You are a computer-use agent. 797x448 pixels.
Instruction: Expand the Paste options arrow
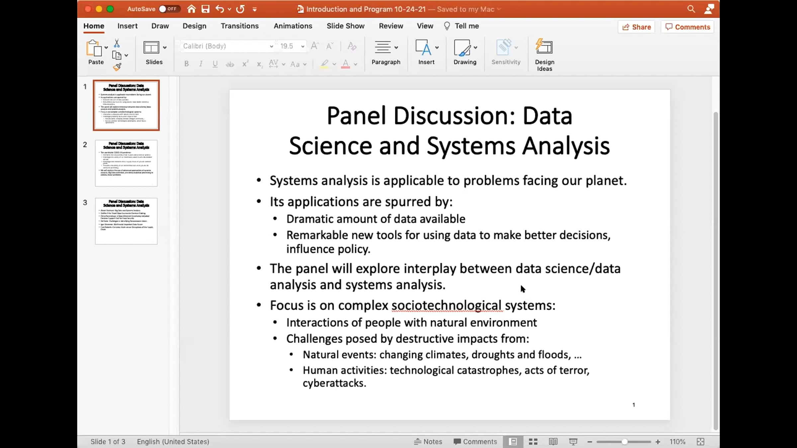pyautogui.click(x=106, y=47)
